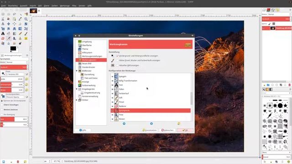Viewport: 292px width, 164px height.
Task: Enable 'Zittern hinzufügen' in tool options
Action: click(2, 105)
